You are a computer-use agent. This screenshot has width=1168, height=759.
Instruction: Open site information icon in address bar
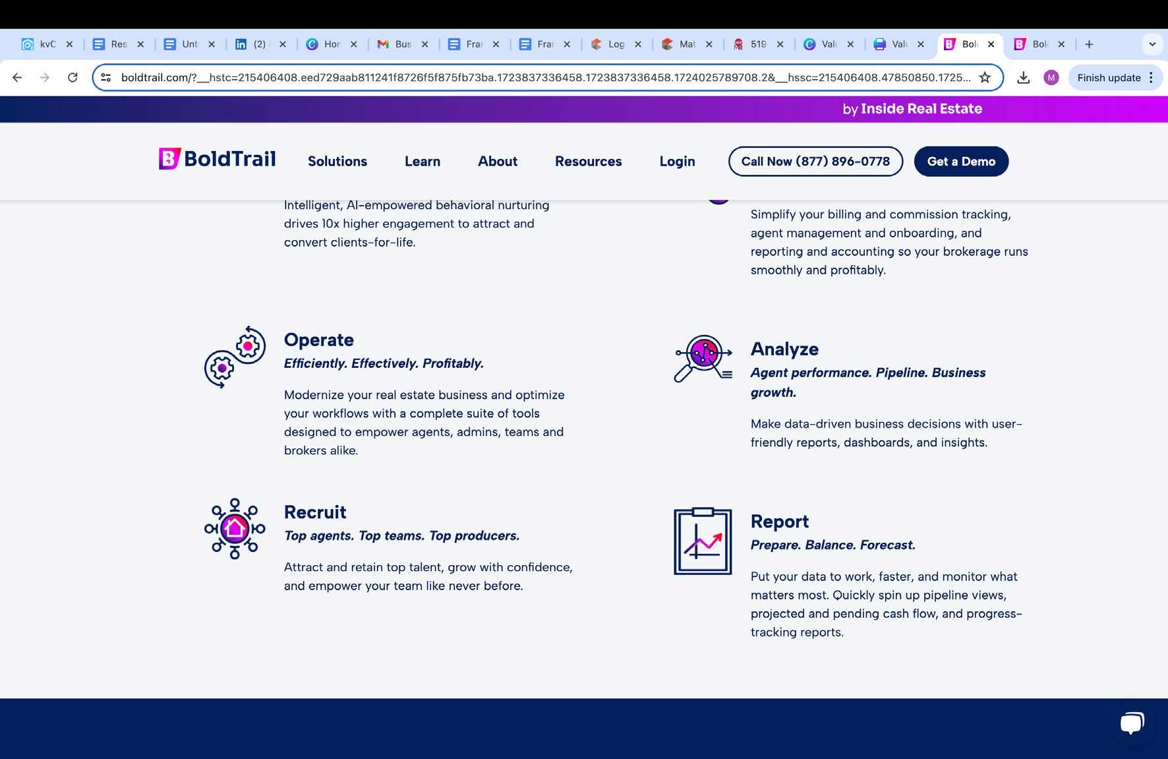pos(105,78)
